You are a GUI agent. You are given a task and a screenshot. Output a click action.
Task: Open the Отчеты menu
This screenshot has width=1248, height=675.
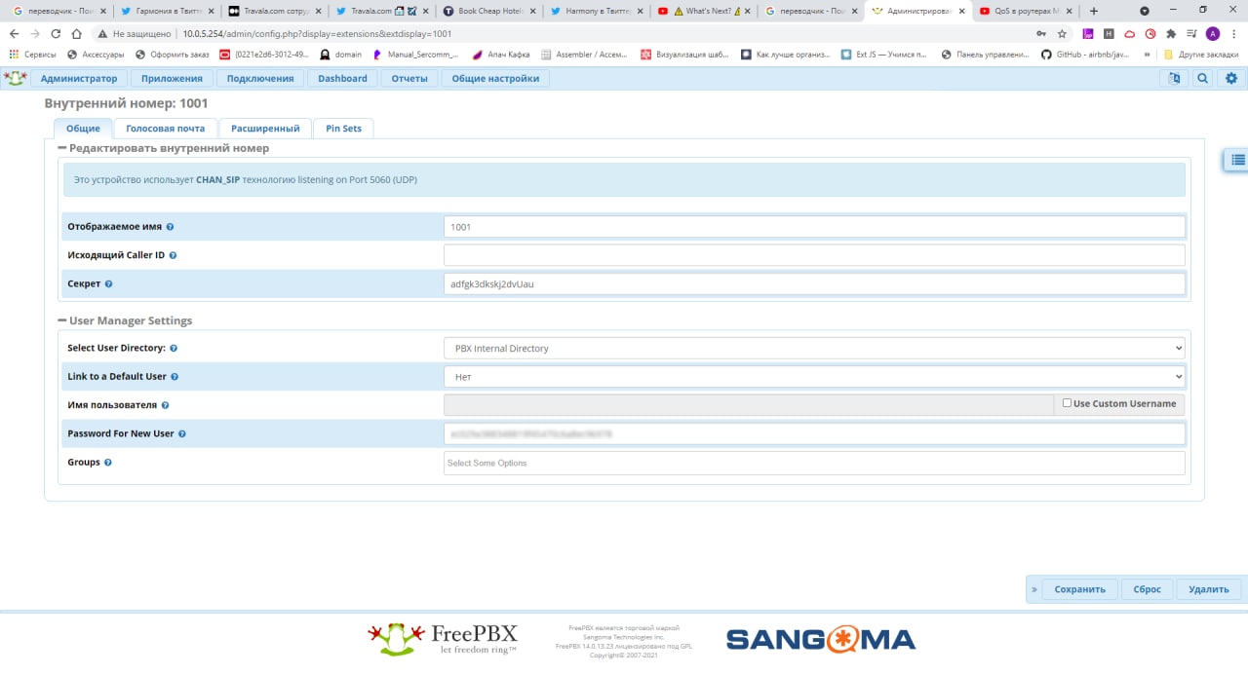click(409, 79)
